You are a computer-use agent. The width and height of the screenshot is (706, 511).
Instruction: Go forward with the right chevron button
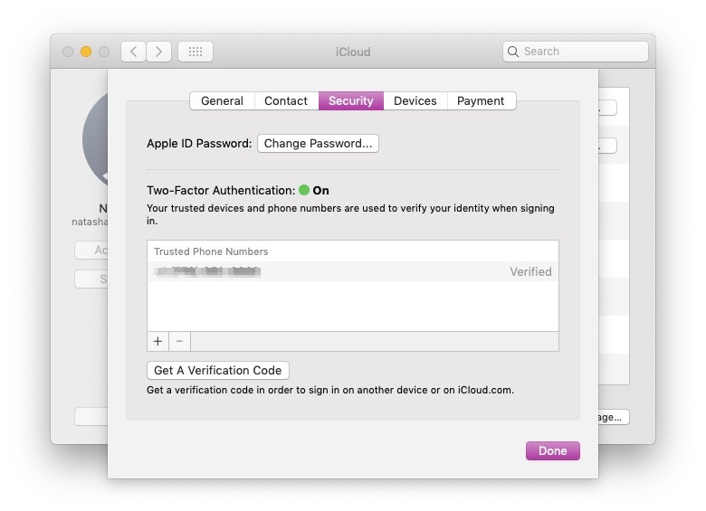coord(158,52)
